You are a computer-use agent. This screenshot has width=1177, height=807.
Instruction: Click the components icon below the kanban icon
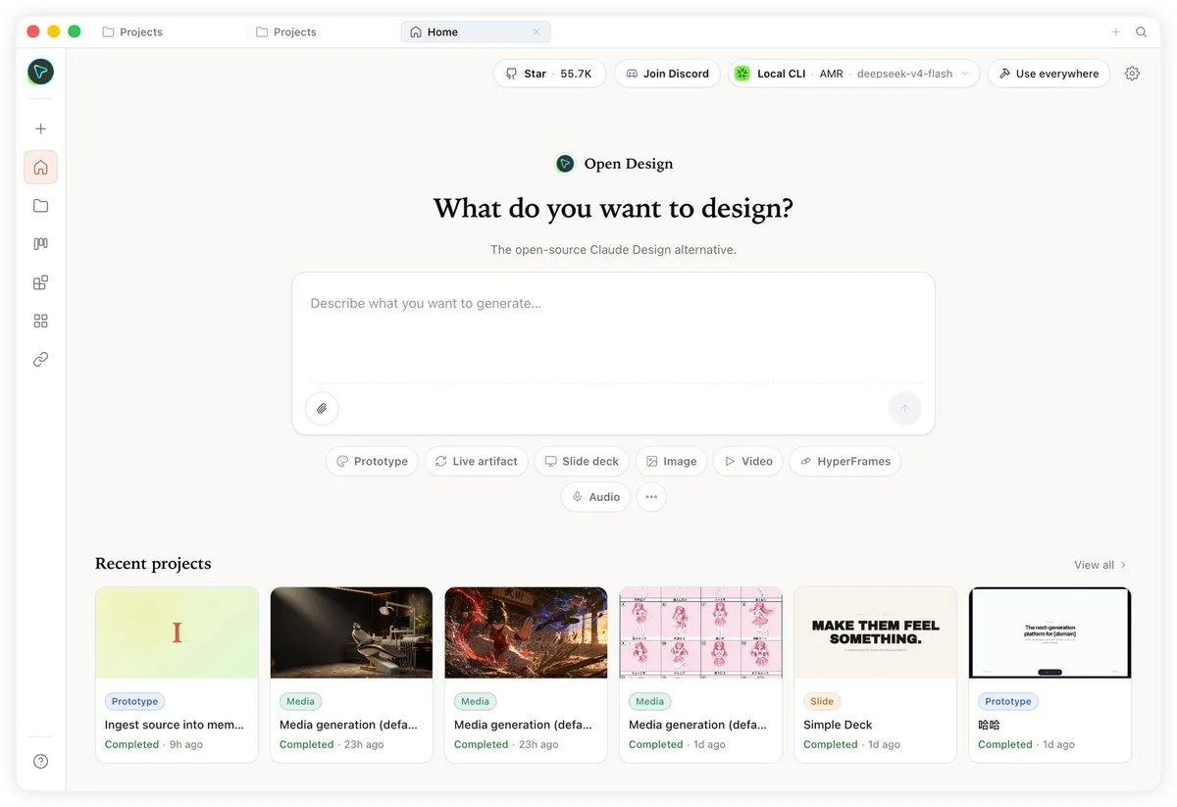pyautogui.click(x=40, y=282)
